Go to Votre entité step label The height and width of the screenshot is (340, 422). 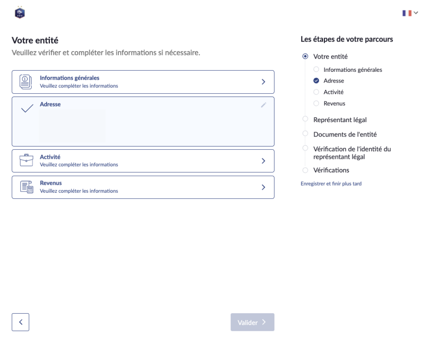(331, 57)
